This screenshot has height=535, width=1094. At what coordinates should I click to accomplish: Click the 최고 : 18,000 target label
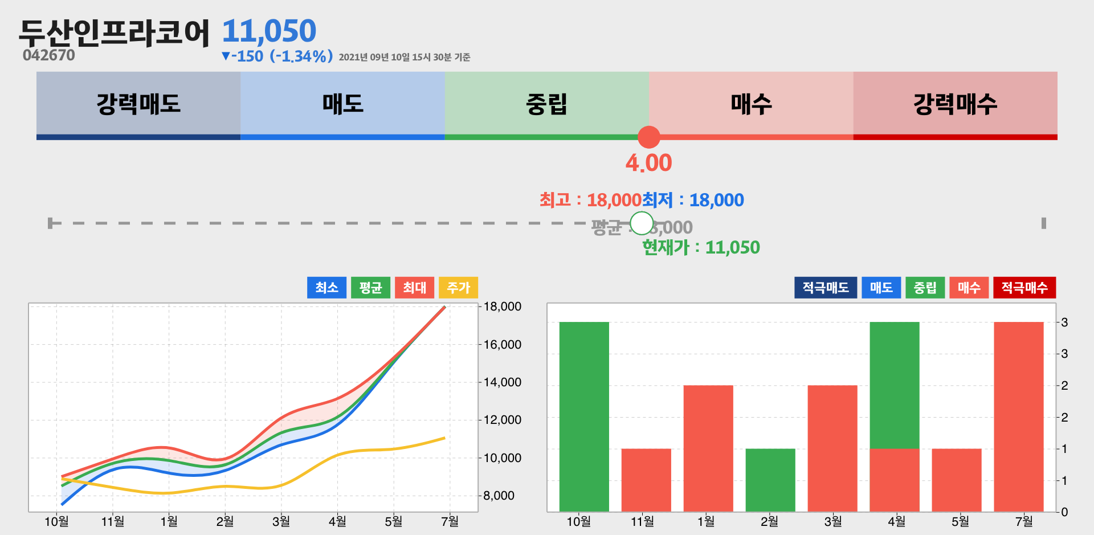click(590, 200)
